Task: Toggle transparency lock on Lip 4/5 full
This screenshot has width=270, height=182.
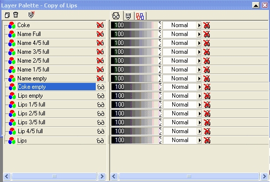Action: tap(207, 131)
